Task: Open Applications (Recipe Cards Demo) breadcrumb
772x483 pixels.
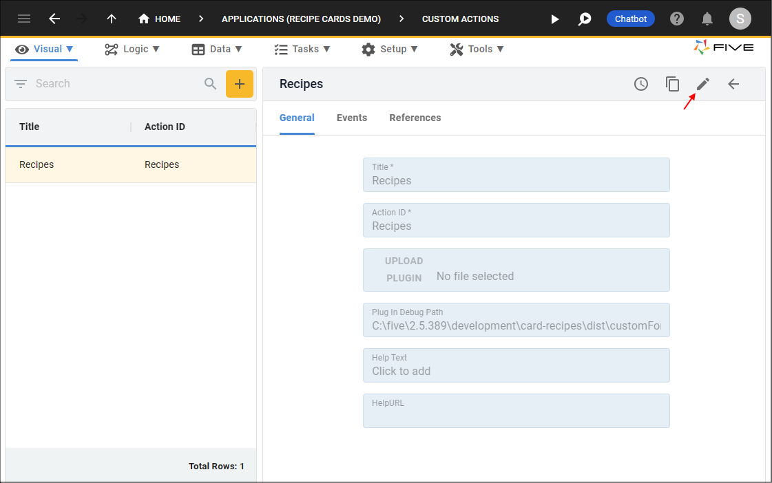Action: 302,19
